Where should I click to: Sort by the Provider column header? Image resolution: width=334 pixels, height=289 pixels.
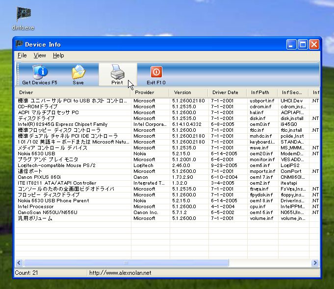(150, 93)
